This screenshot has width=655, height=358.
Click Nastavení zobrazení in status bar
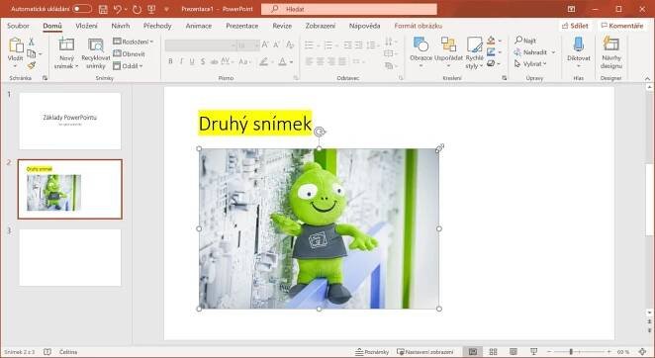(424, 352)
